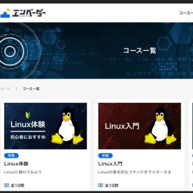
Task: Open the Linux入門 course title link
Action: click(x=110, y=164)
